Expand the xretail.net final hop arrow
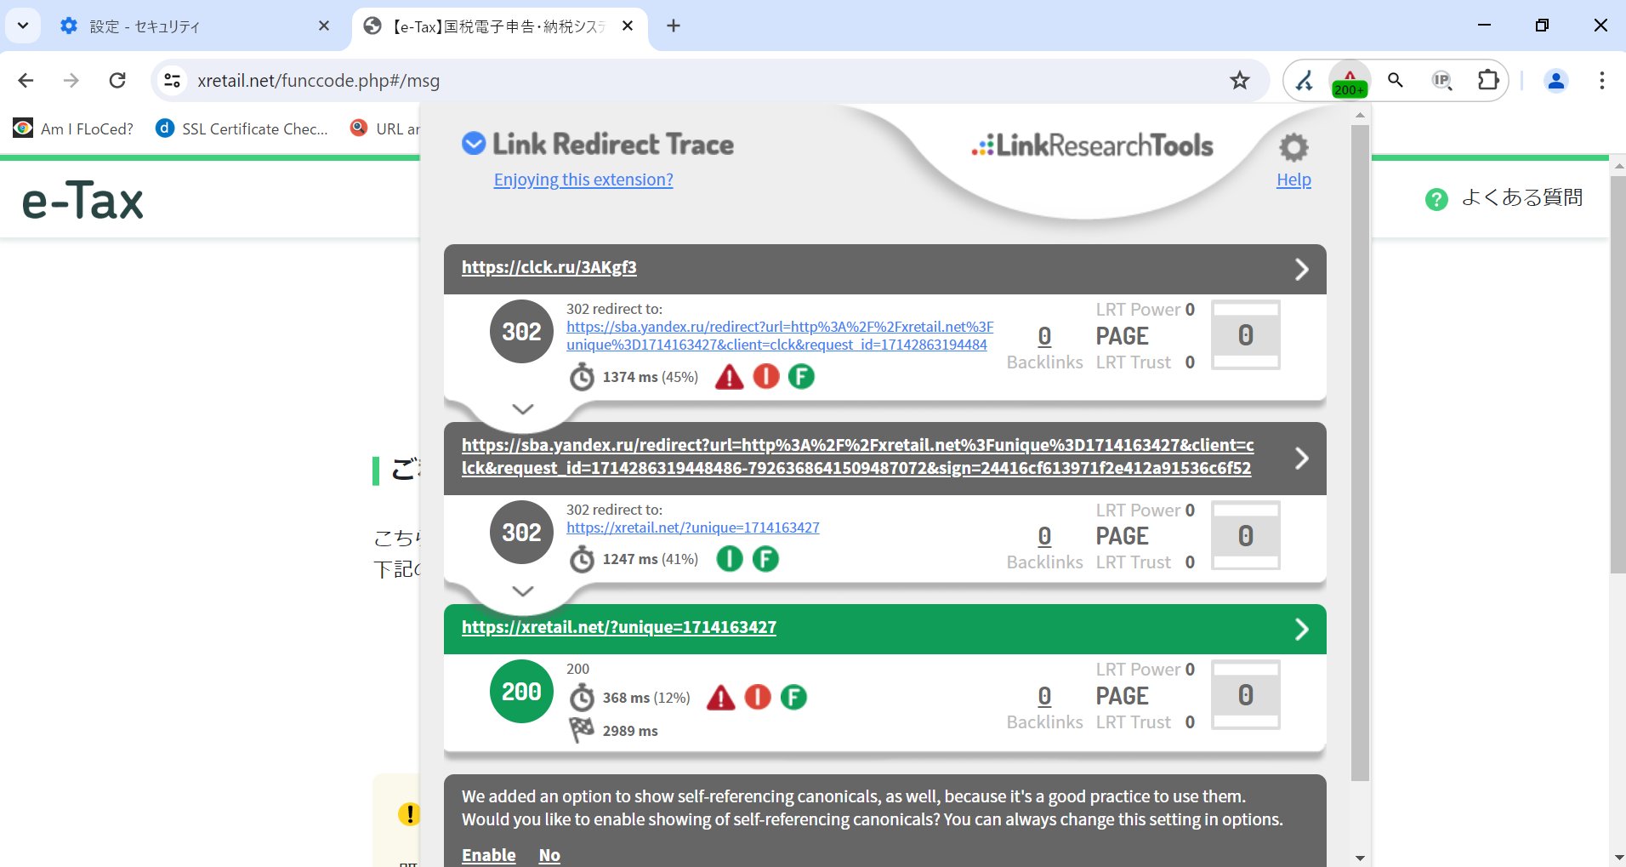1626x867 pixels. point(1301,630)
